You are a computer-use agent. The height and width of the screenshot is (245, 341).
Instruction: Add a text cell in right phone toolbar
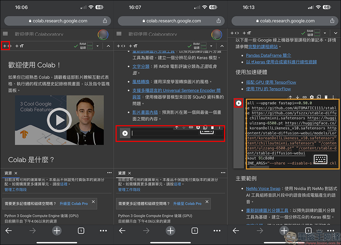[247, 33]
